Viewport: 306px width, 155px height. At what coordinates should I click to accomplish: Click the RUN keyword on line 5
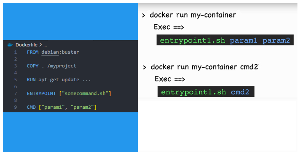point(31,79)
